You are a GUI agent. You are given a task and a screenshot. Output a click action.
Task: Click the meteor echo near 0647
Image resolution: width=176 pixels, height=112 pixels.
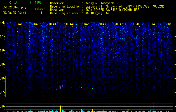point(128,88)
